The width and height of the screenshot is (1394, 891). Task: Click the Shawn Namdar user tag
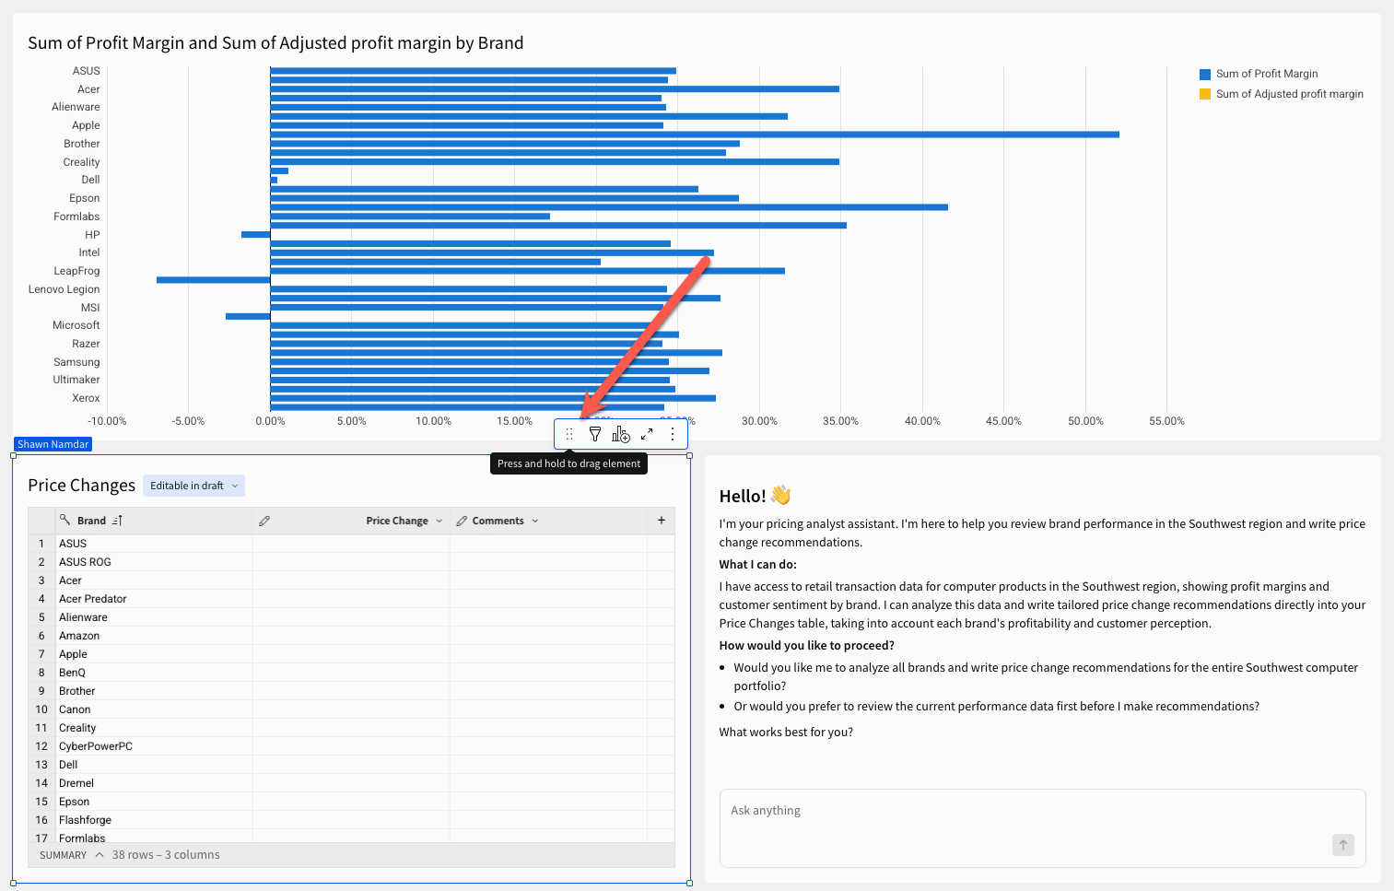pyautogui.click(x=53, y=444)
